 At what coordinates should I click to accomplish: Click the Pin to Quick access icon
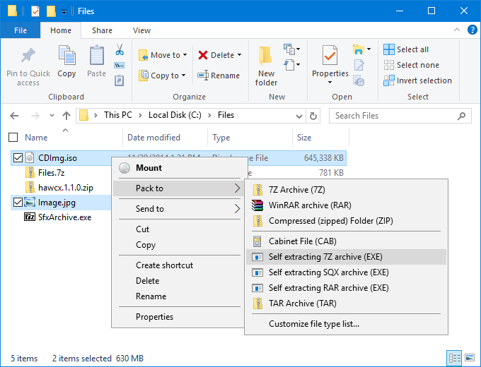(28, 56)
